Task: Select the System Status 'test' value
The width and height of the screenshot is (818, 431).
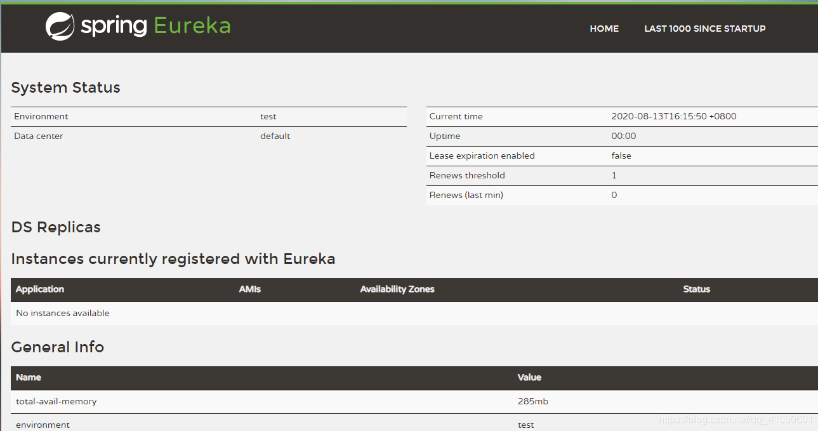Action: tap(268, 117)
